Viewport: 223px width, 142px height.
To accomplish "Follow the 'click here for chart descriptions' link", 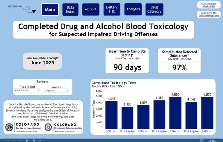I will coord(209,14).
